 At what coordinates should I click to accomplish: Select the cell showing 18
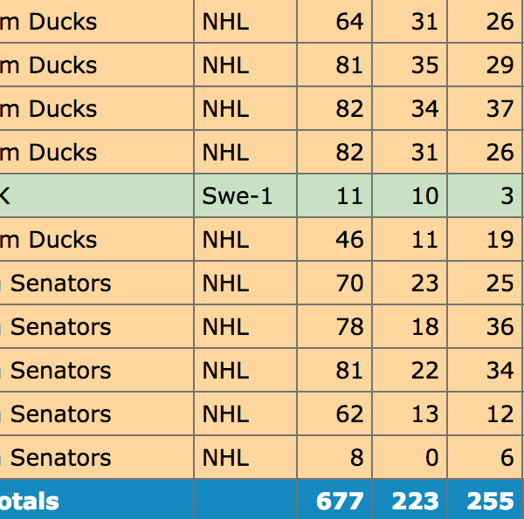click(424, 327)
